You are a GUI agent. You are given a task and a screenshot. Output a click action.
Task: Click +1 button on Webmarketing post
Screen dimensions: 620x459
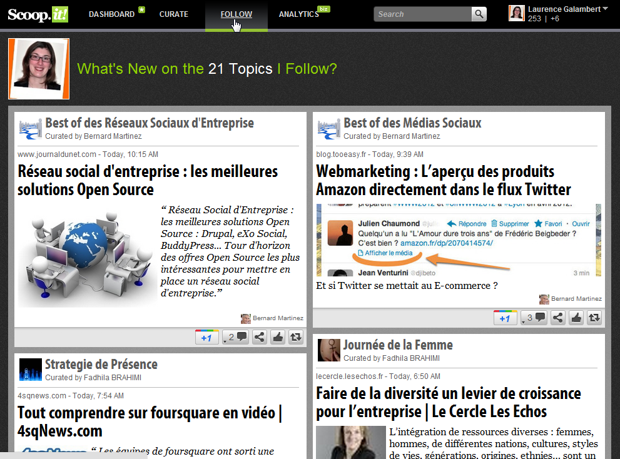pos(506,318)
